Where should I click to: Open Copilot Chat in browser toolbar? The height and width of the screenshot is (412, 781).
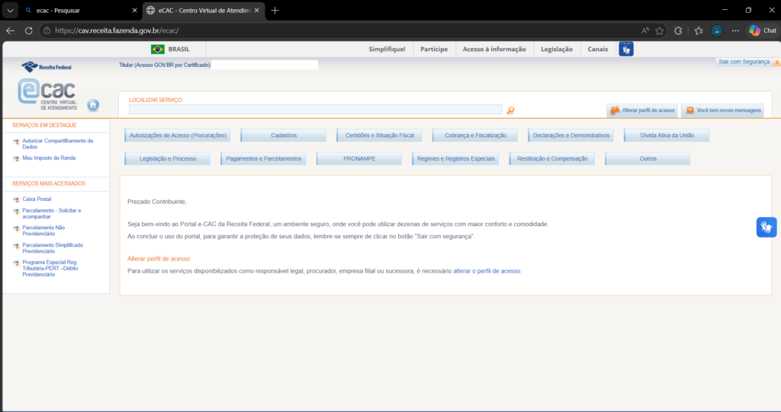point(763,30)
